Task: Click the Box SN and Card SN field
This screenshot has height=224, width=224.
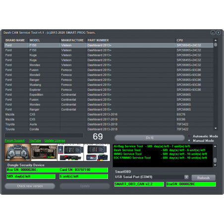Action: (57, 170)
